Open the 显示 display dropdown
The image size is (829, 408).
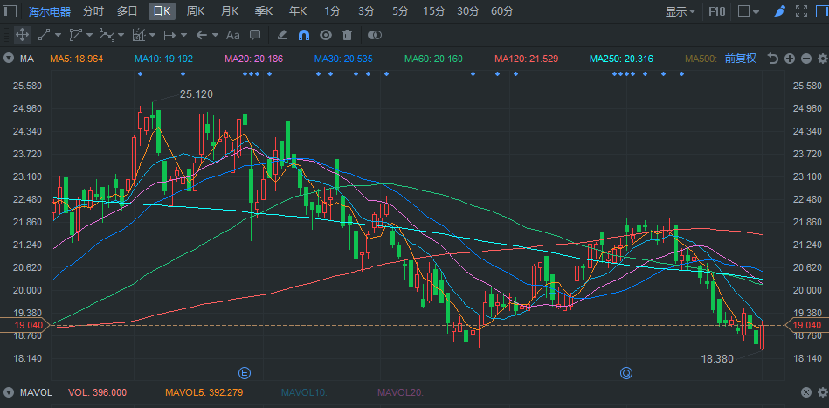point(680,11)
